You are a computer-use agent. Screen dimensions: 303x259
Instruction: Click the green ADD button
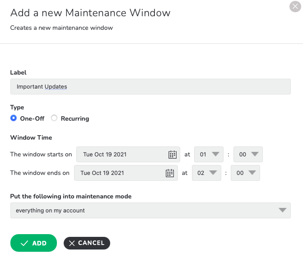(33, 243)
